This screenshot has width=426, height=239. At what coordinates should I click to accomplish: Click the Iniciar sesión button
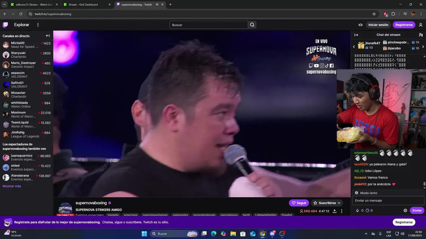tap(378, 25)
